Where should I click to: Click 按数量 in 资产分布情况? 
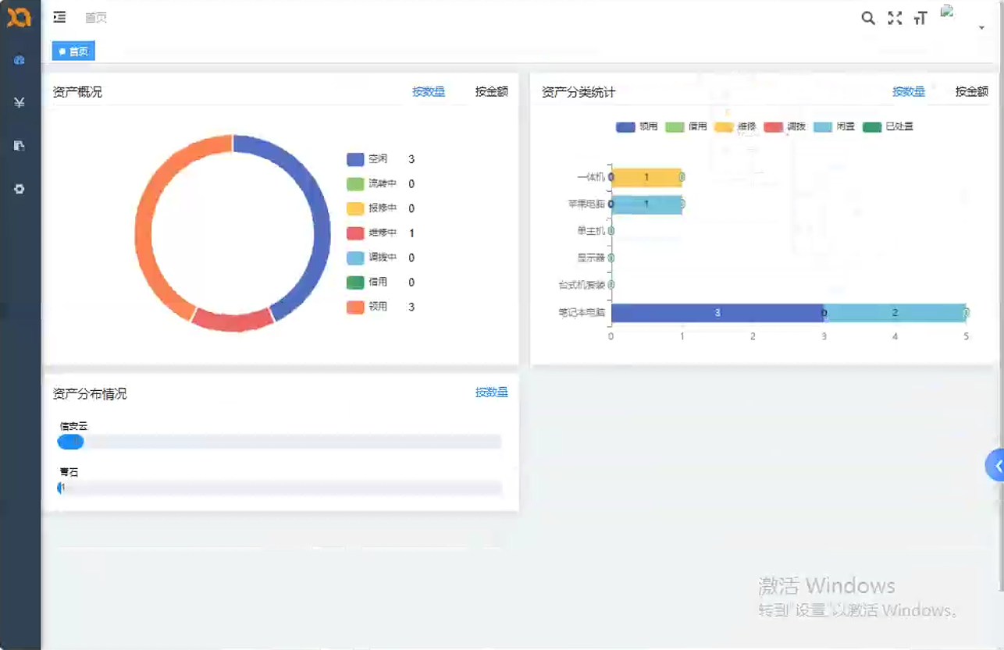click(492, 392)
